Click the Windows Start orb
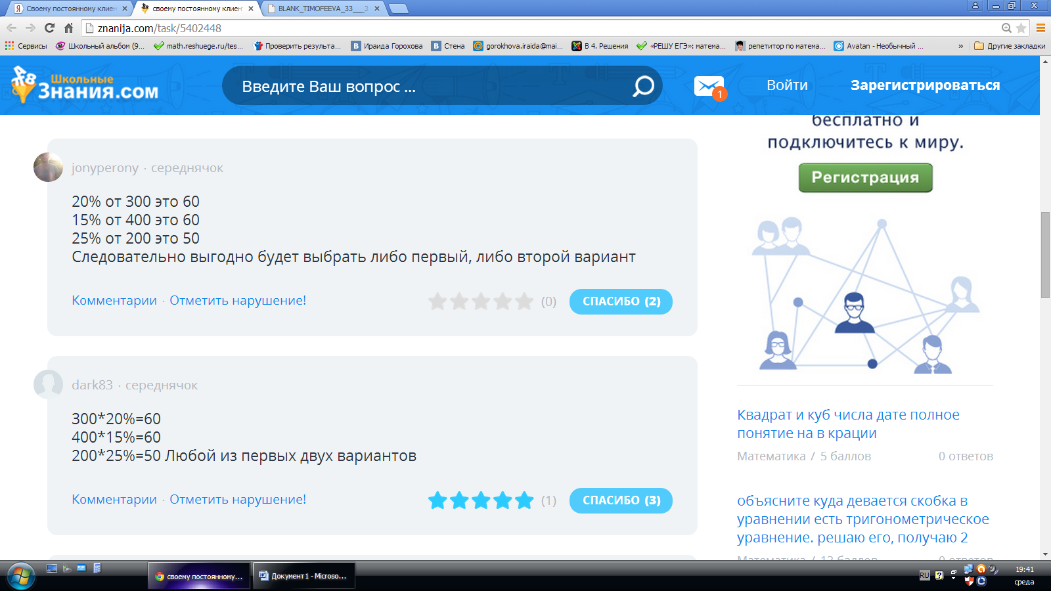This screenshot has width=1051, height=591. coord(20,577)
